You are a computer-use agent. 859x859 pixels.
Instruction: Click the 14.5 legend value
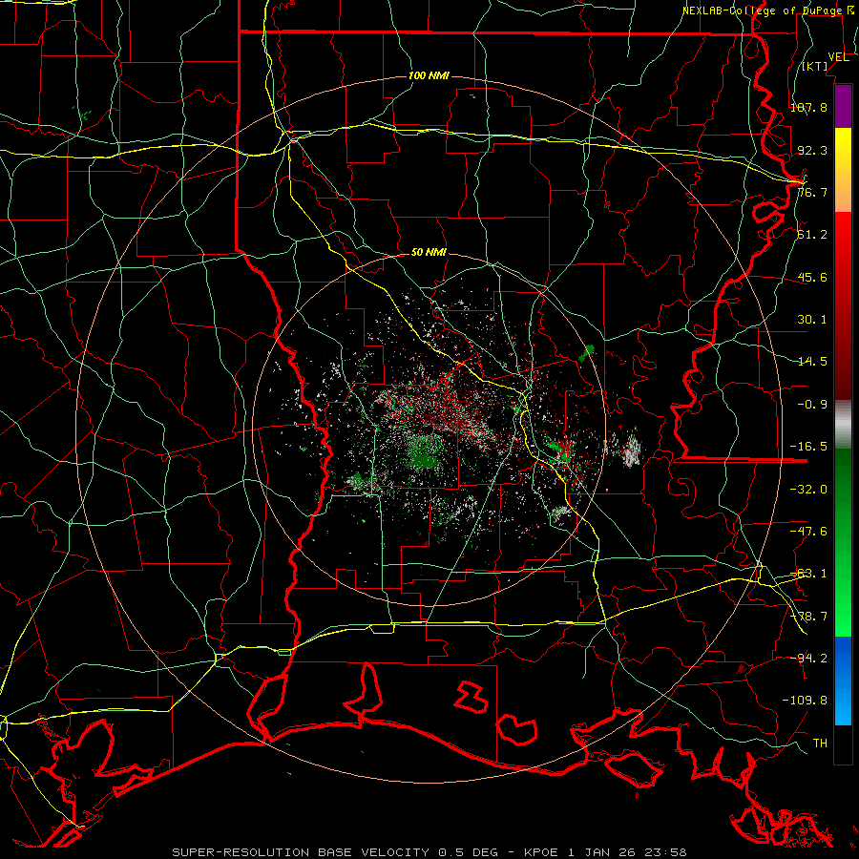point(812,362)
